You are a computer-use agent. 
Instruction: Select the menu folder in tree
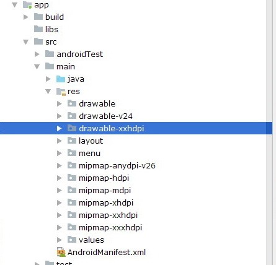tap(89, 153)
